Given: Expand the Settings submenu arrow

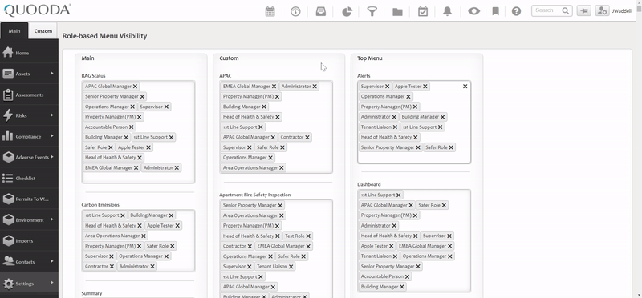Looking at the screenshot, I should pyautogui.click(x=52, y=283).
